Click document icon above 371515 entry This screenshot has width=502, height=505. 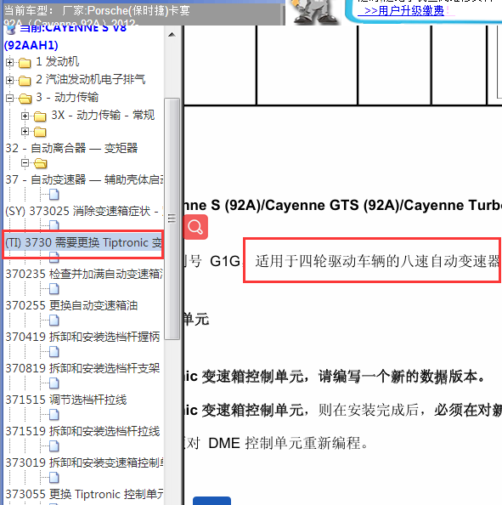[54, 383]
